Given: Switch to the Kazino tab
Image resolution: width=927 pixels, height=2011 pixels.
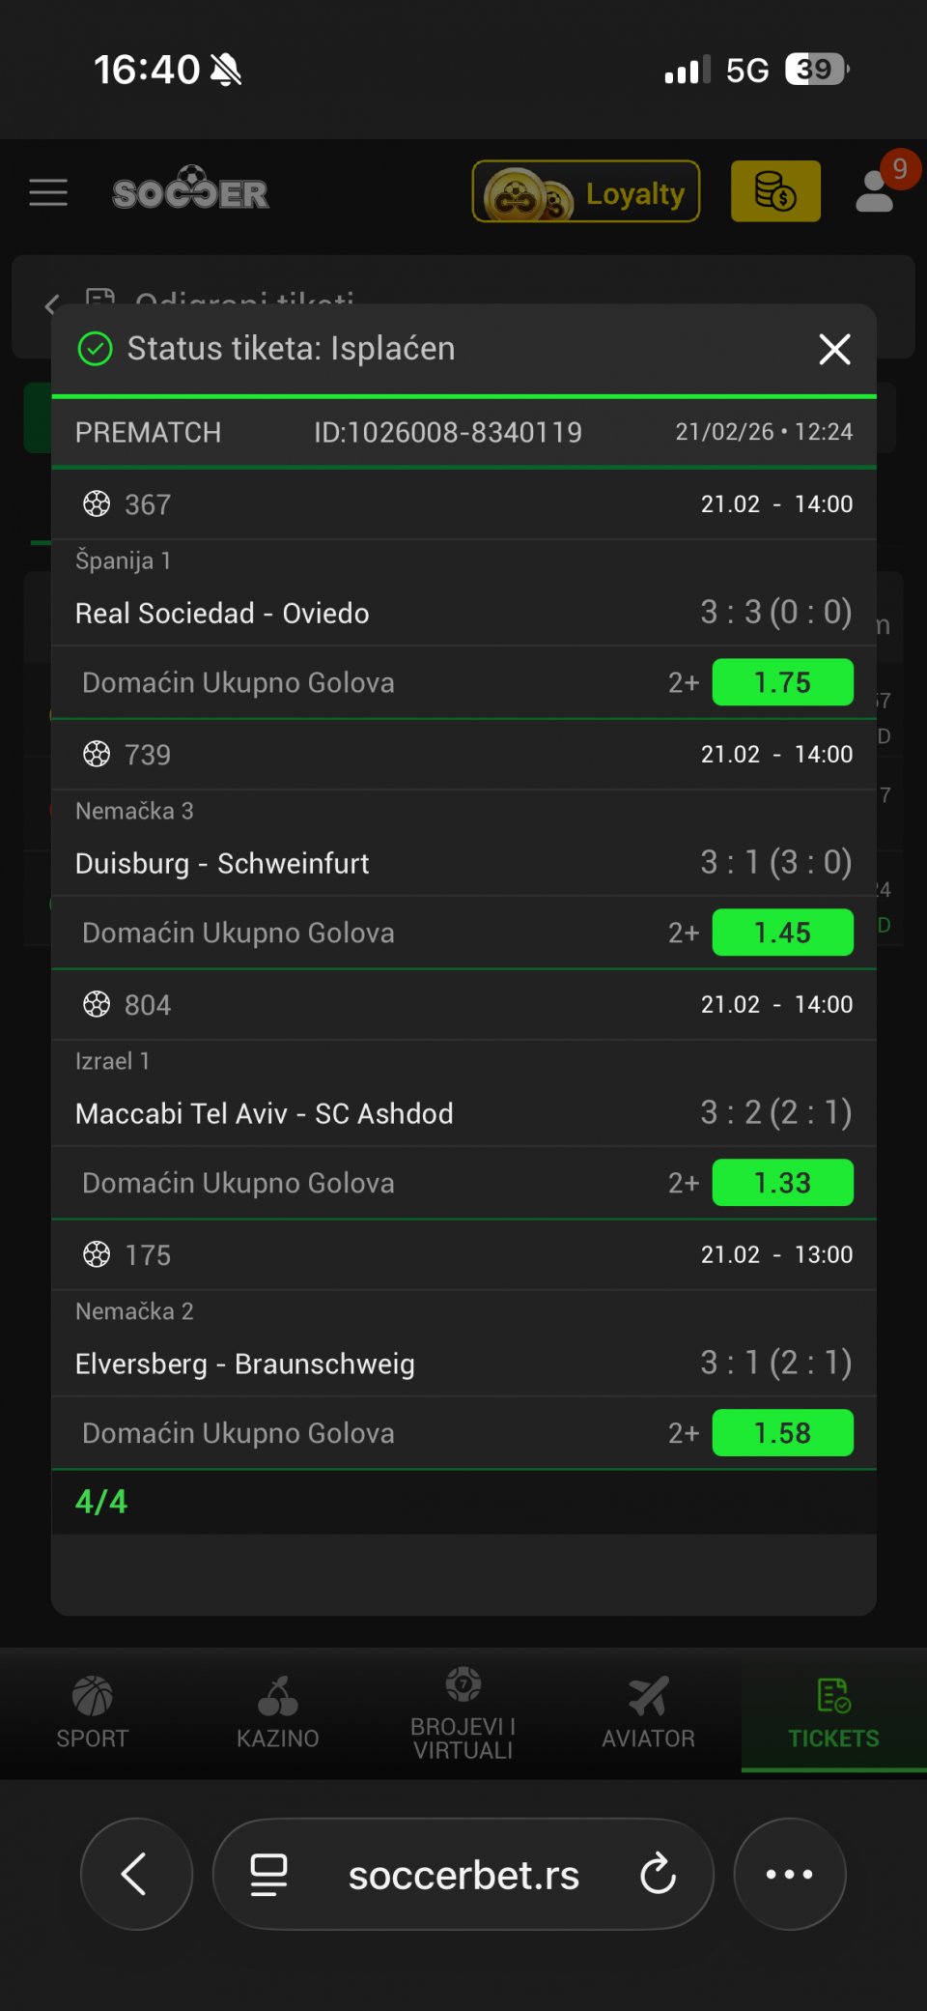Looking at the screenshot, I should [x=278, y=1712].
